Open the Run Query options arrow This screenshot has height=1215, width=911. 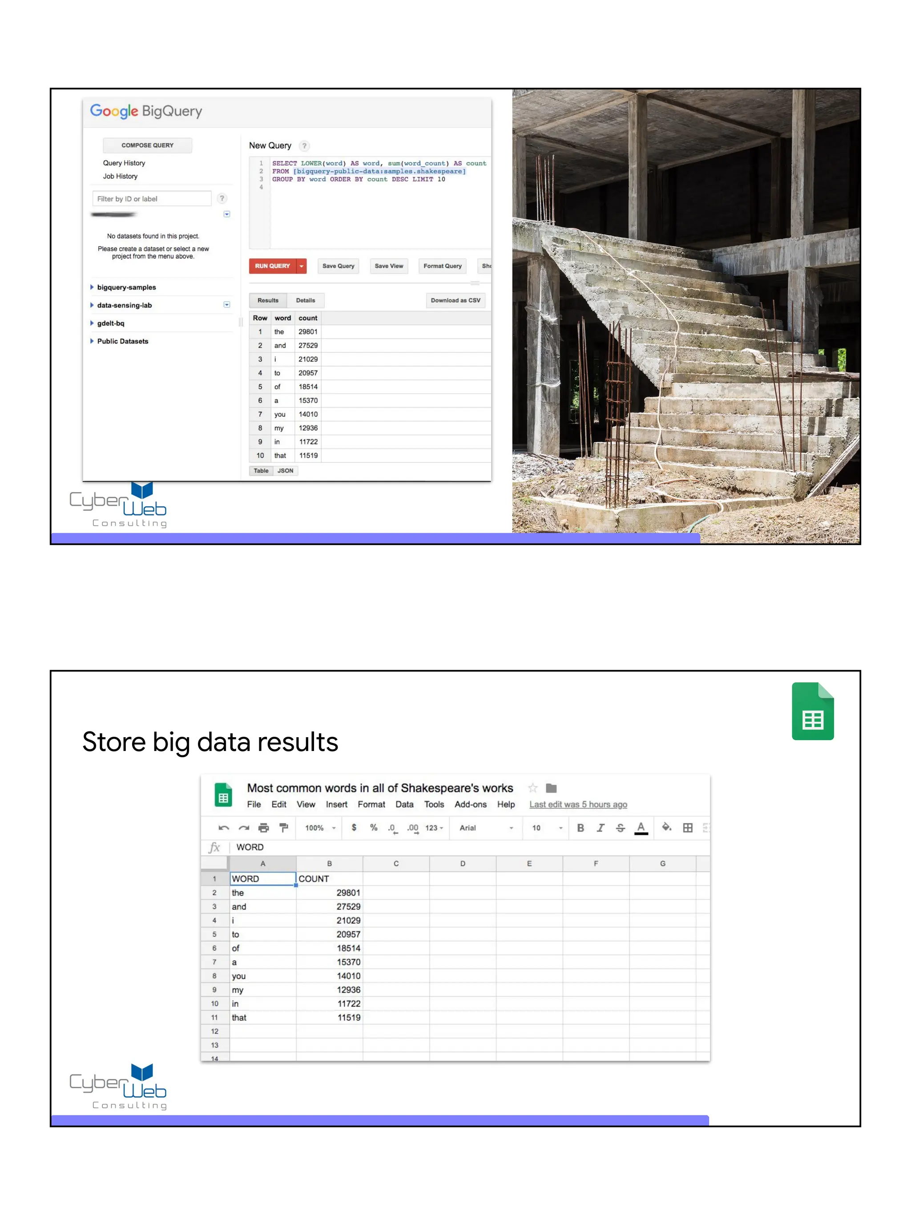[301, 266]
